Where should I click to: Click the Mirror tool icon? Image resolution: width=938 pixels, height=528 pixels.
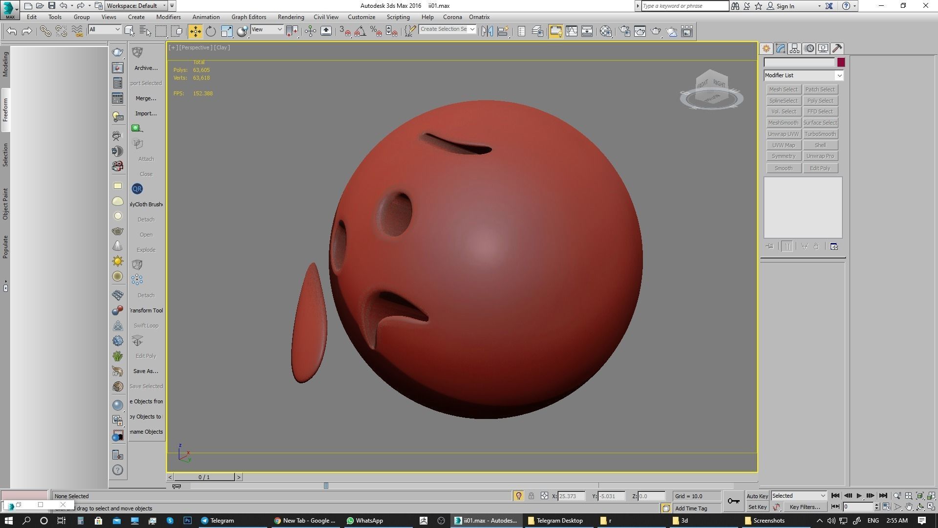487,31
